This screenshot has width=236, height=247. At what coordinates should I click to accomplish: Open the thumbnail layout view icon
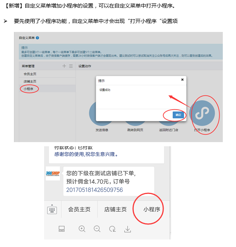61,229
